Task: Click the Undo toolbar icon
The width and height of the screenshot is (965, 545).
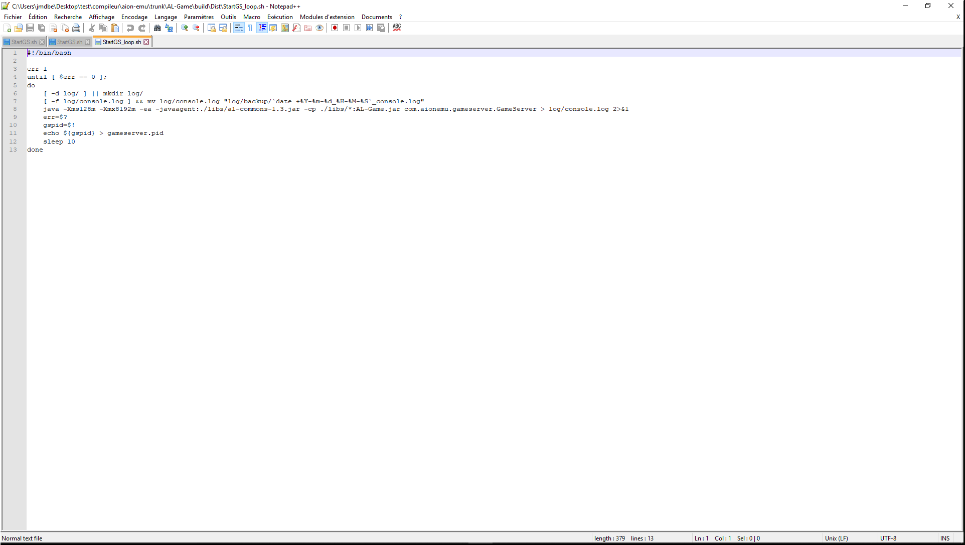Action: (x=130, y=28)
